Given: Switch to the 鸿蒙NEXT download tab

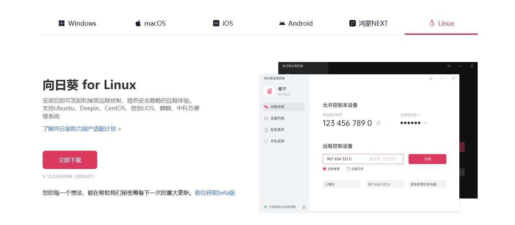Looking at the screenshot, I should coord(368,24).
